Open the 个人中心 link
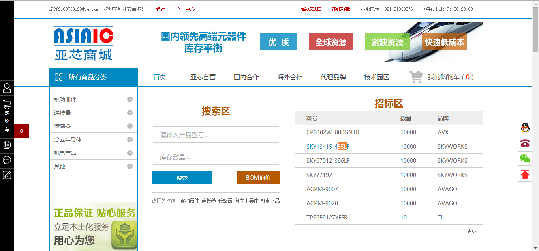Screen dimensions: 539x251 (185, 9)
